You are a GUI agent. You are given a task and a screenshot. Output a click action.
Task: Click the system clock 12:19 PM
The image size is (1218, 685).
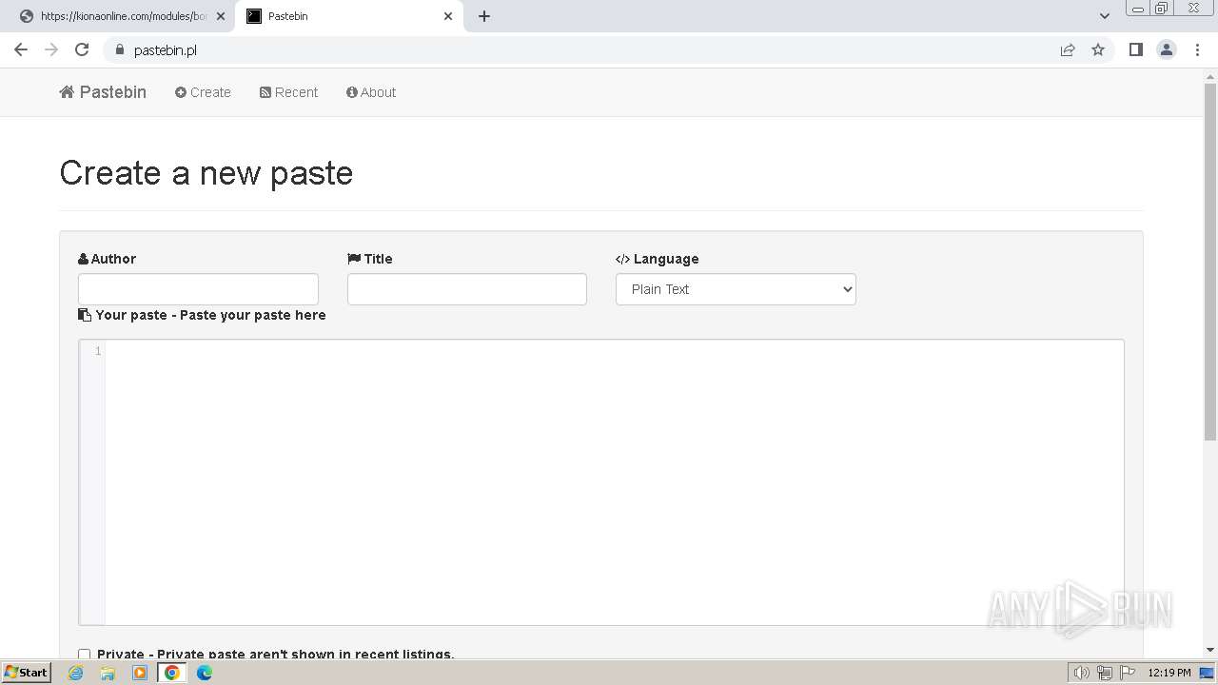(1169, 673)
